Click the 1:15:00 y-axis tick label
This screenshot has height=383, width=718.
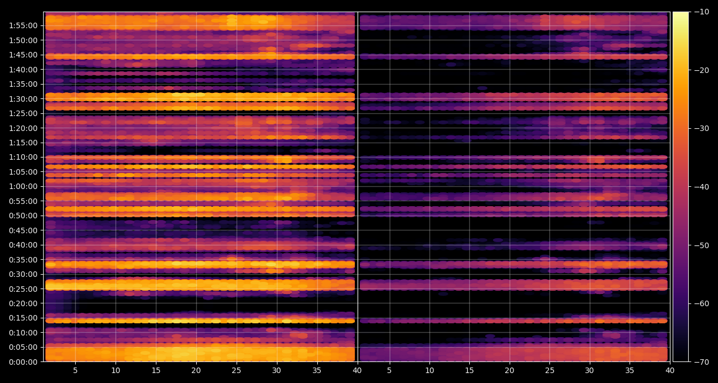coord(24,143)
